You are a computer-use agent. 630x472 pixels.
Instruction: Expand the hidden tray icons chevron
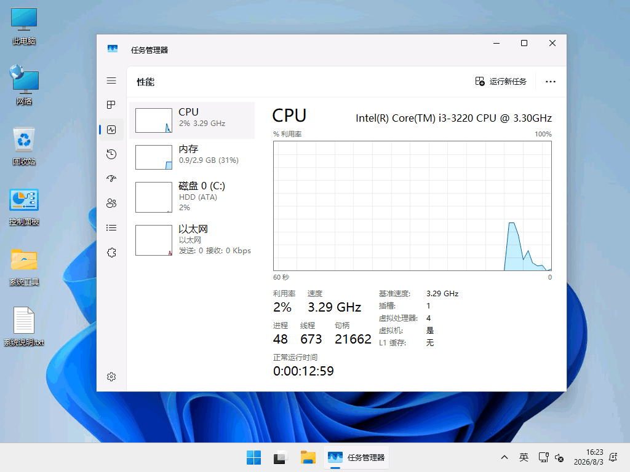[504, 457]
